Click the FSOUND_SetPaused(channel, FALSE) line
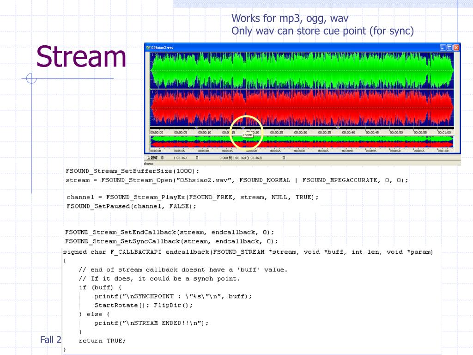Image resolution: width=473 pixels, height=355 pixels. pyautogui.click(x=131, y=206)
